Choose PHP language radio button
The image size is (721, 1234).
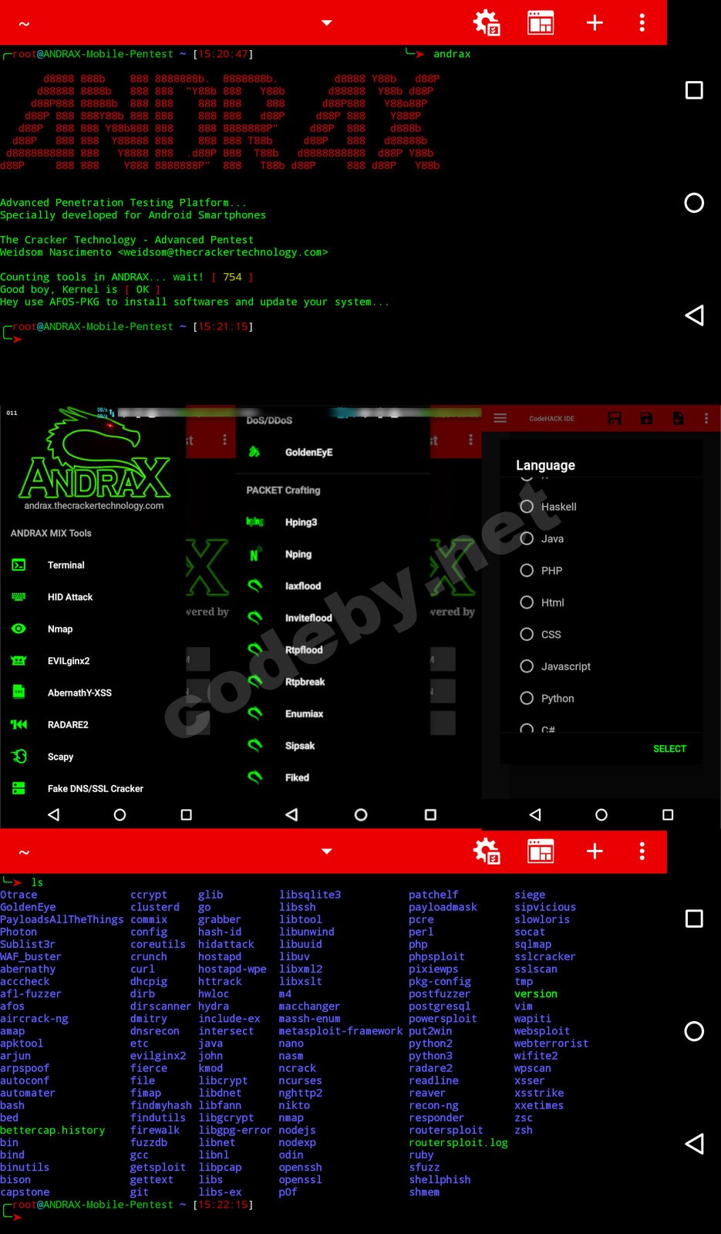pos(527,570)
